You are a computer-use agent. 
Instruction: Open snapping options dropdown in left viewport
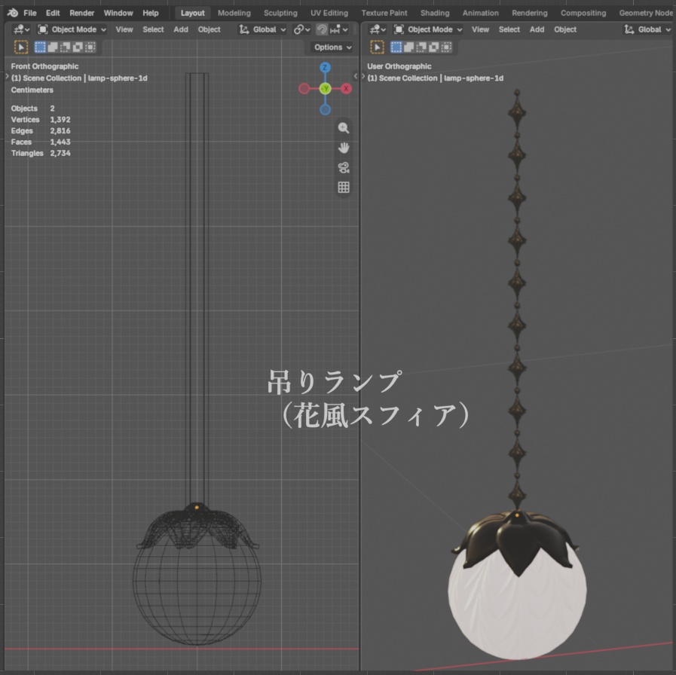(x=338, y=29)
